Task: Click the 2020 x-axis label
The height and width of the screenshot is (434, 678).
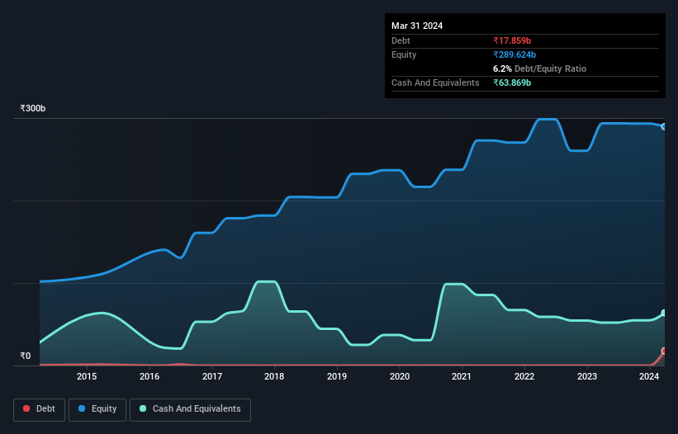Action: [400, 376]
